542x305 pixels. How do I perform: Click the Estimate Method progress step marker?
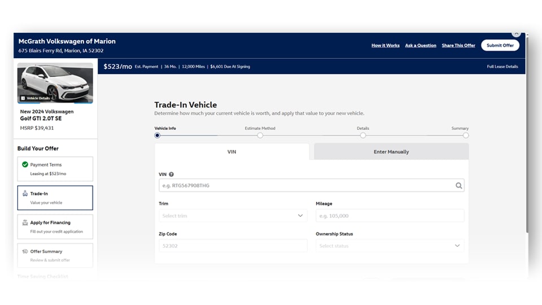click(x=260, y=136)
